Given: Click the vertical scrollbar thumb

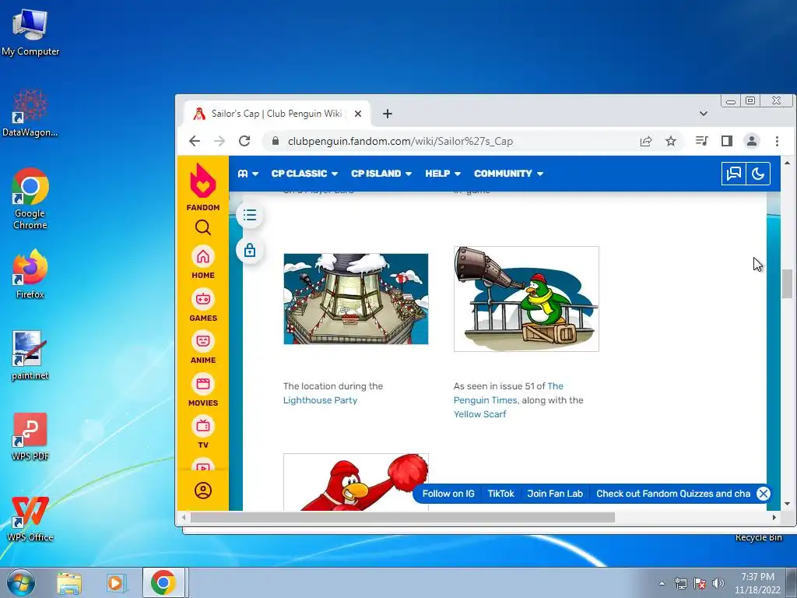Looking at the screenshot, I should [787, 283].
